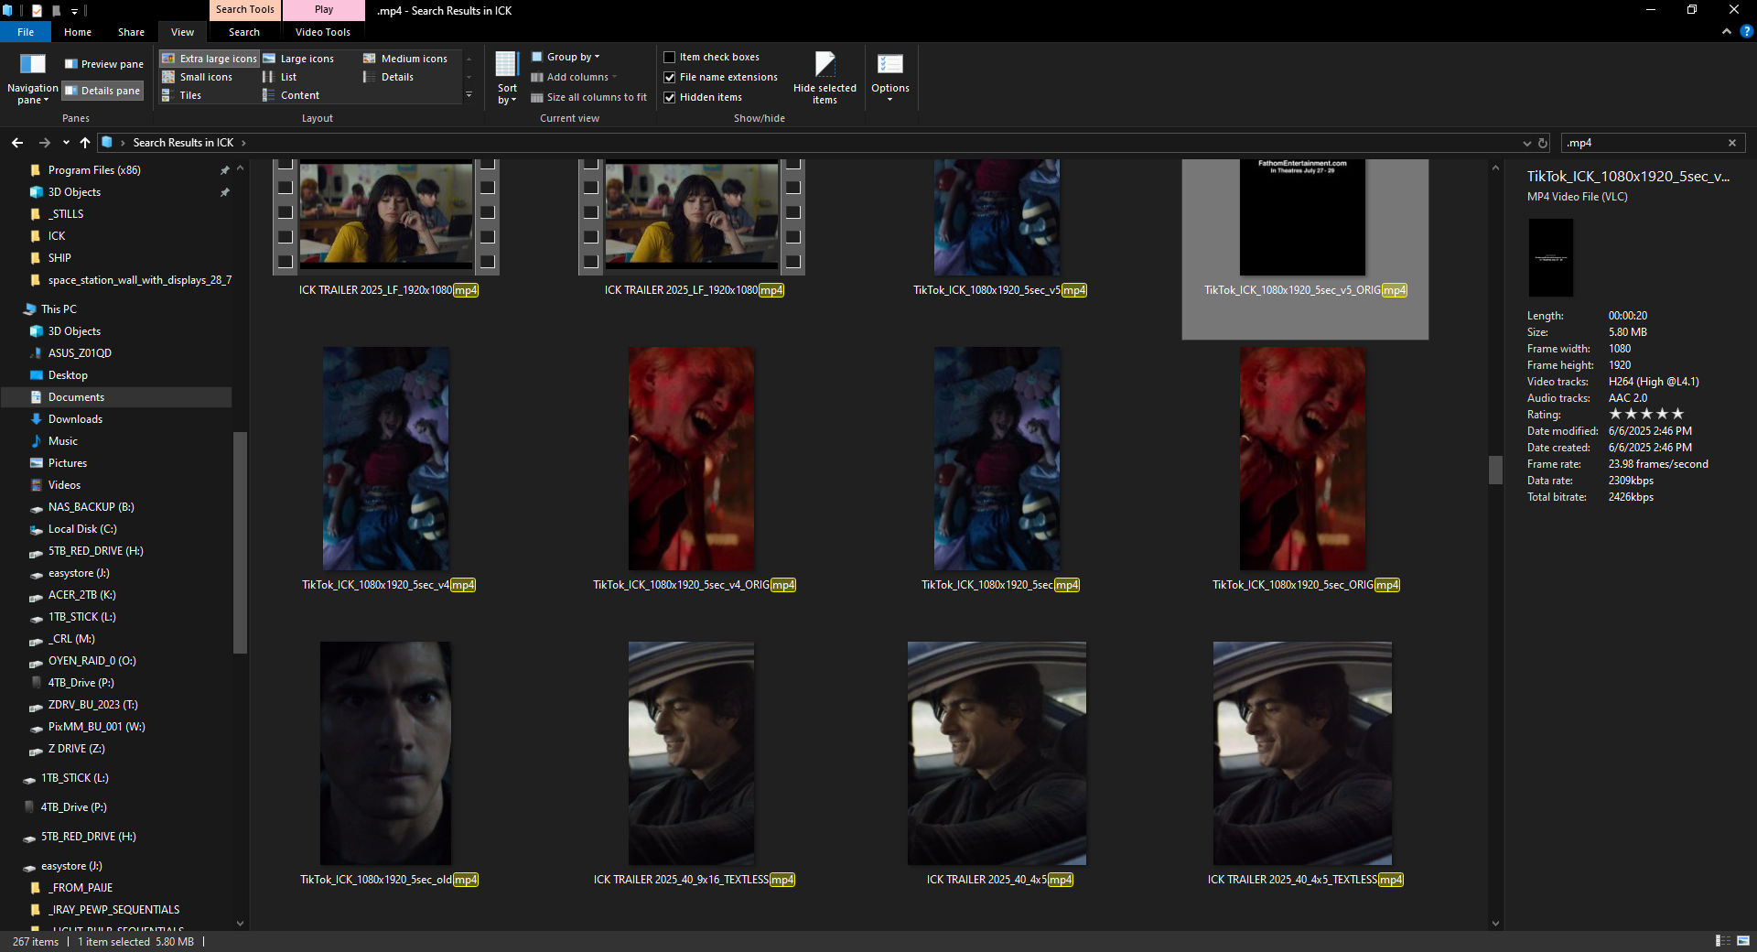Open Documents in the navigation pane
This screenshot has width=1757, height=952.
(116, 397)
